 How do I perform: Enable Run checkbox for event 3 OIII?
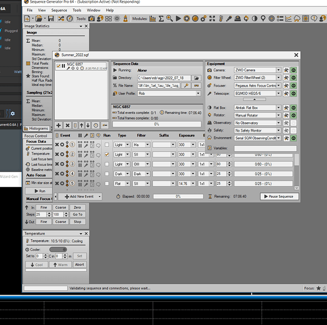(x=107, y=164)
